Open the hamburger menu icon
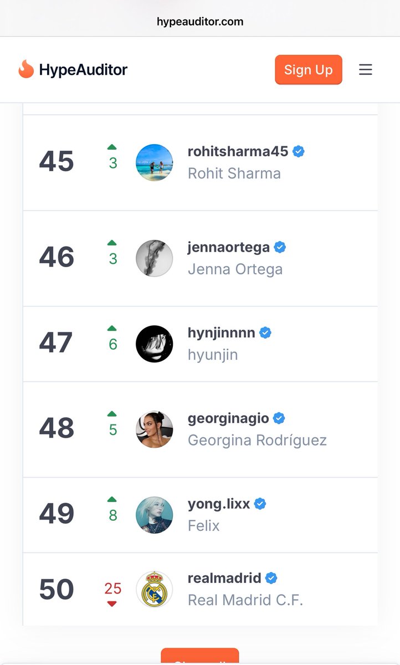The width and height of the screenshot is (400, 665). pyautogui.click(x=365, y=70)
